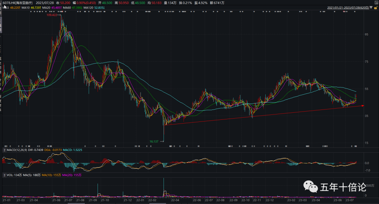Click the 16.137 low price marker
Image resolution: width=379 pixels, height=204 pixels.
[154, 142]
